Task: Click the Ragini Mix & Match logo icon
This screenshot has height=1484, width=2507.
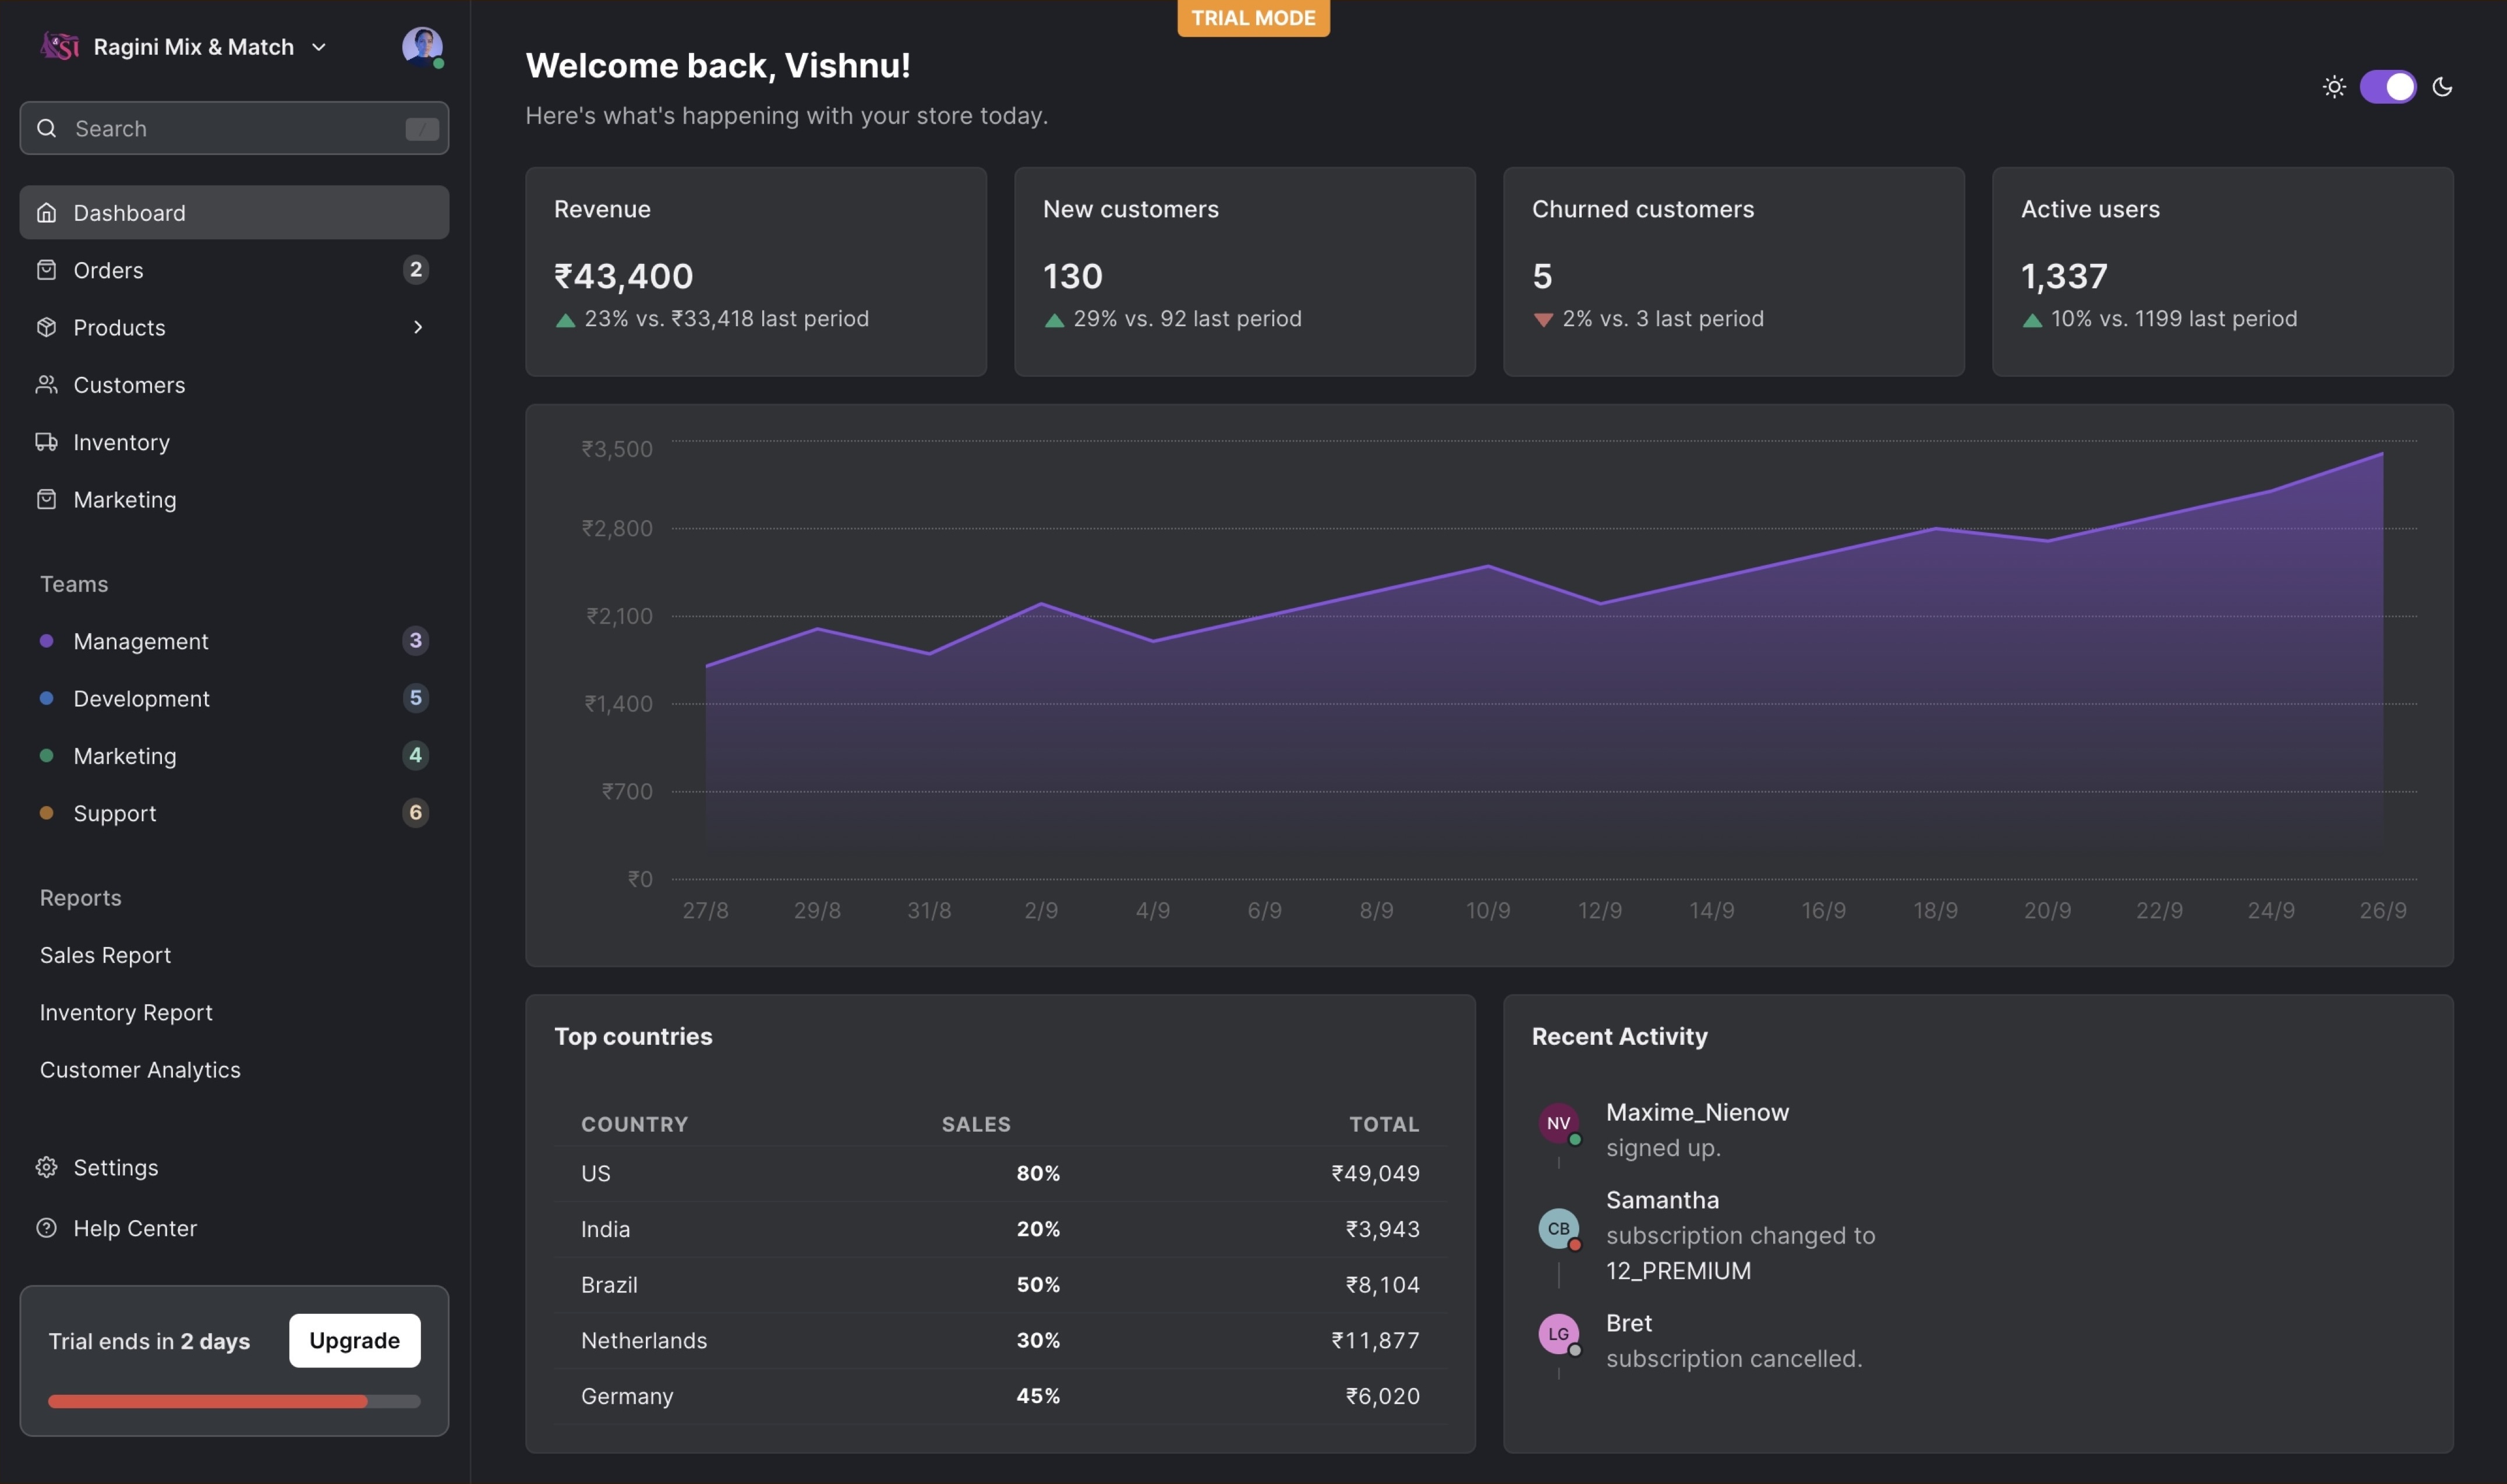Action: click(59, 46)
